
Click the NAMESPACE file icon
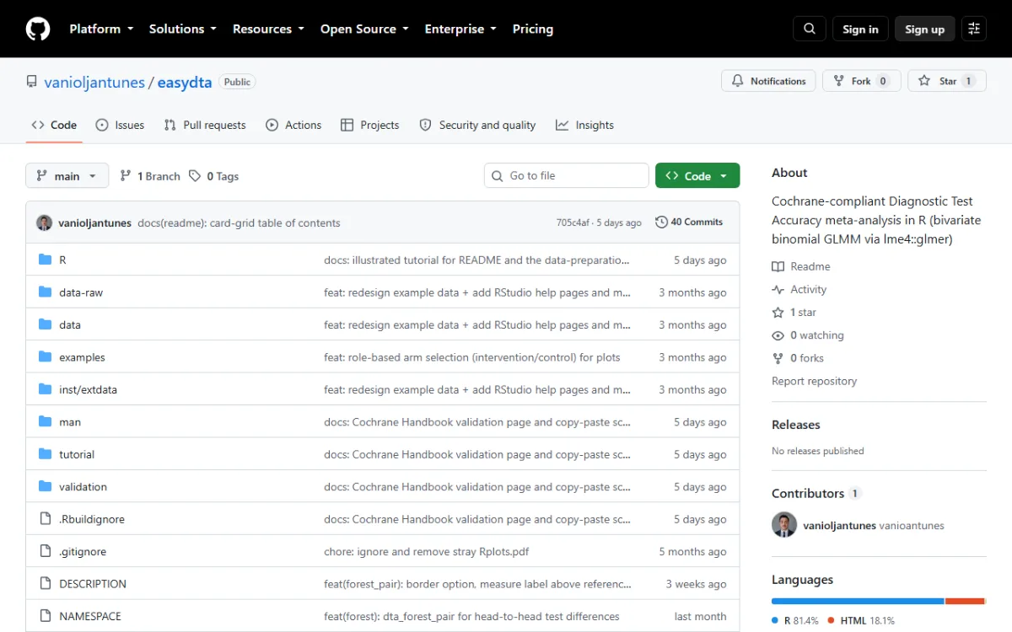46,616
